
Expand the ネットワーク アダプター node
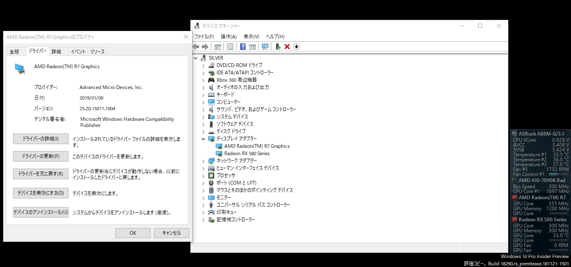pyautogui.click(x=204, y=161)
